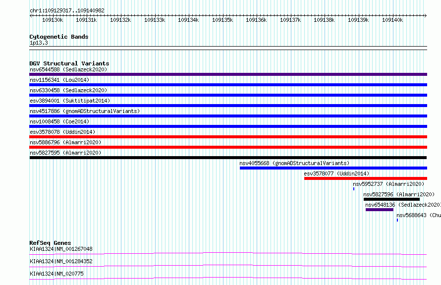Viewport: 441px width, 285px height.
Task: Select the blue nsv1156341 variant bar
Action: (x=228, y=85)
